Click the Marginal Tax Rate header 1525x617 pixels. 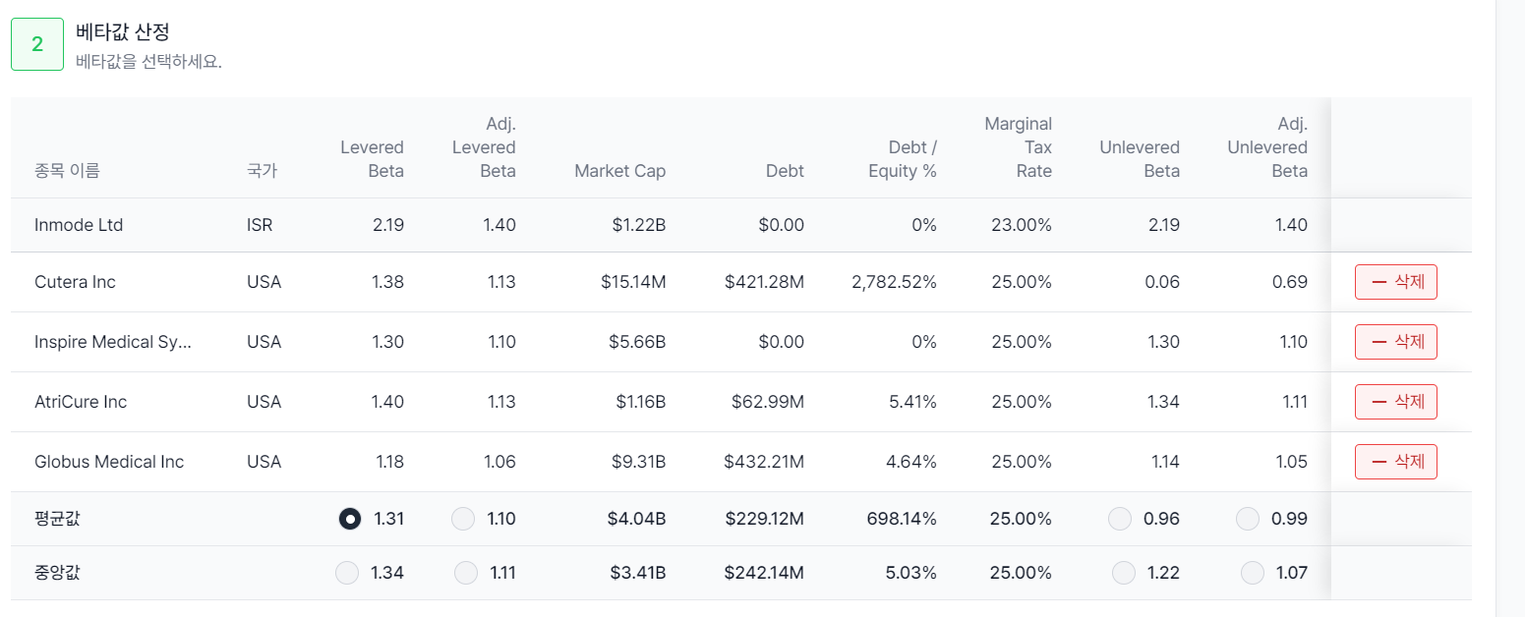coord(1018,147)
